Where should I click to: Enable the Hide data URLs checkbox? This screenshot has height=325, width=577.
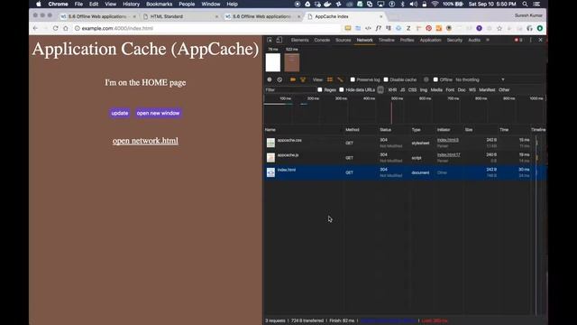click(342, 90)
